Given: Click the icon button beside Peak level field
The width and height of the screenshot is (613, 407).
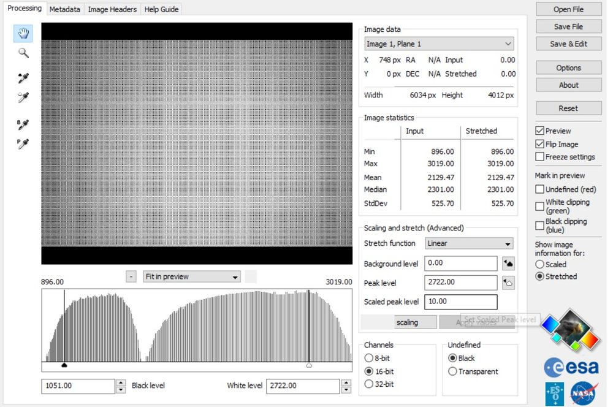Looking at the screenshot, I should (508, 283).
